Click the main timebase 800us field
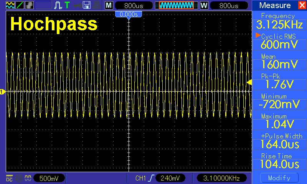Viewport: 307px width, 184px height. pos(134,5)
